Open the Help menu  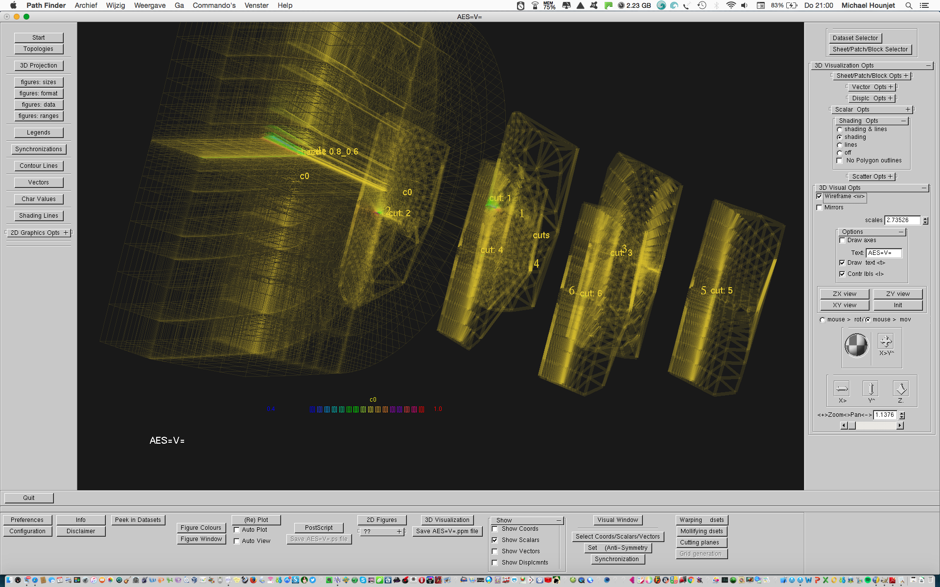285,5
